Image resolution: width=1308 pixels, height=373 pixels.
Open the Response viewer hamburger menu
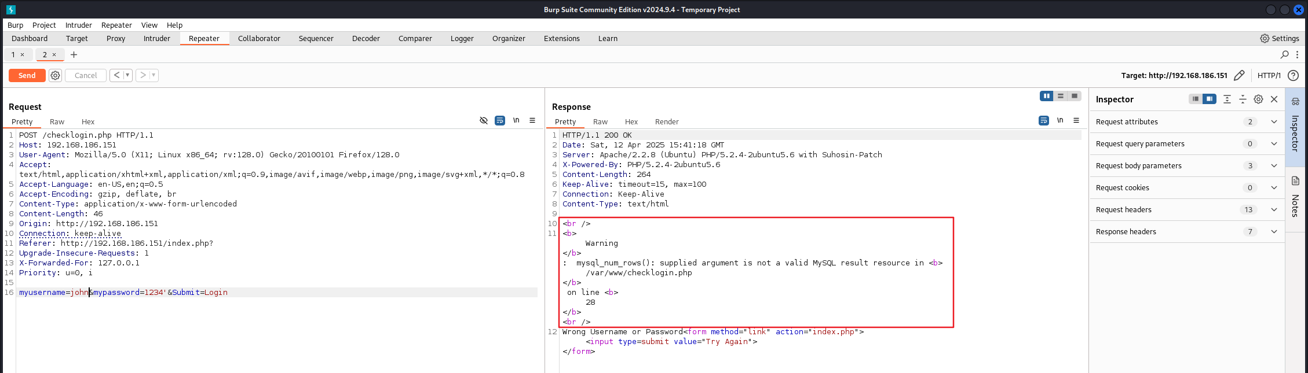tap(1076, 120)
